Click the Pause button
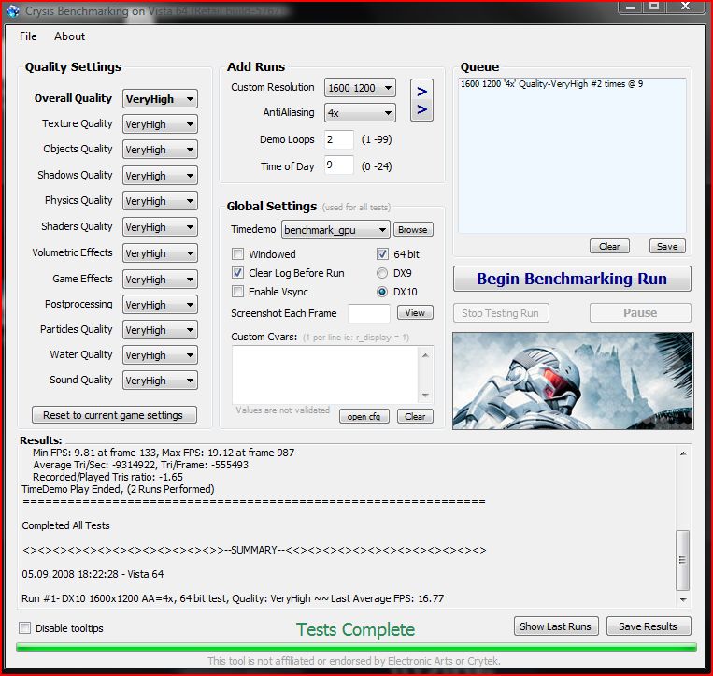The image size is (713, 676). (640, 313)
